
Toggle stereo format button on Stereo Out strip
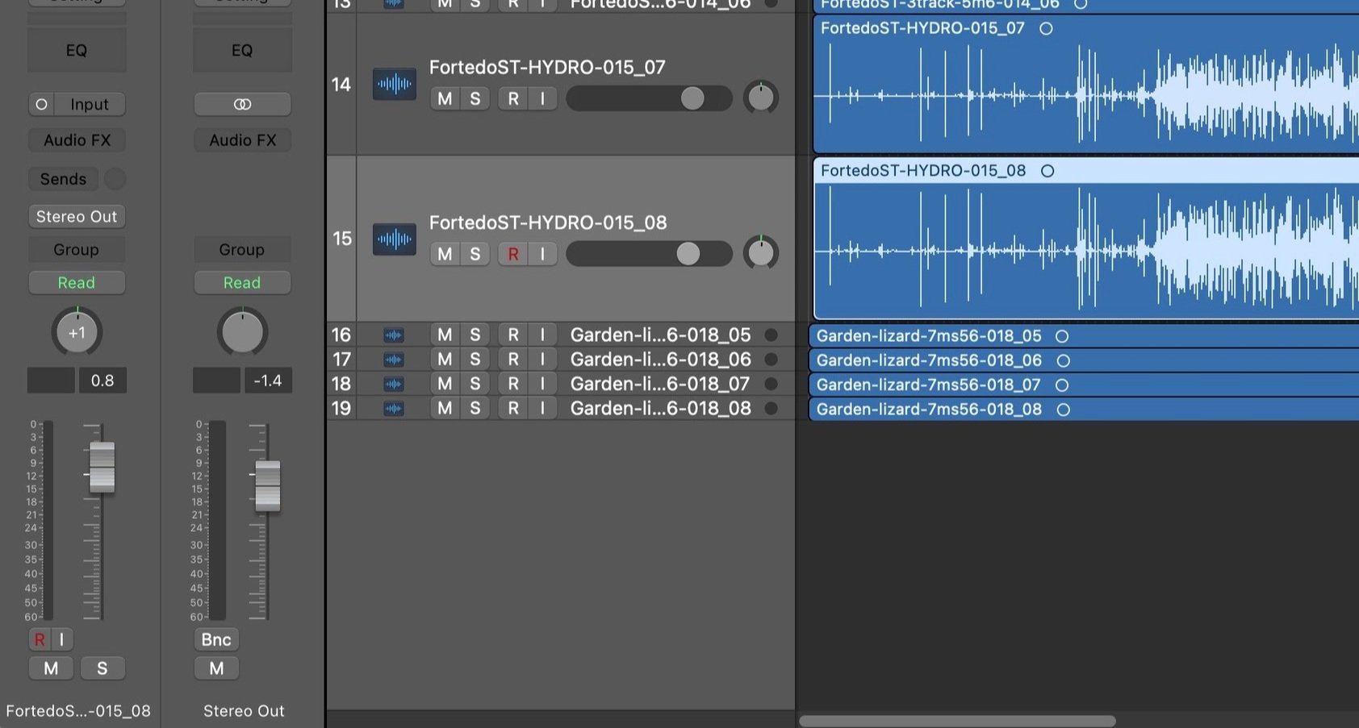(242, 104)
